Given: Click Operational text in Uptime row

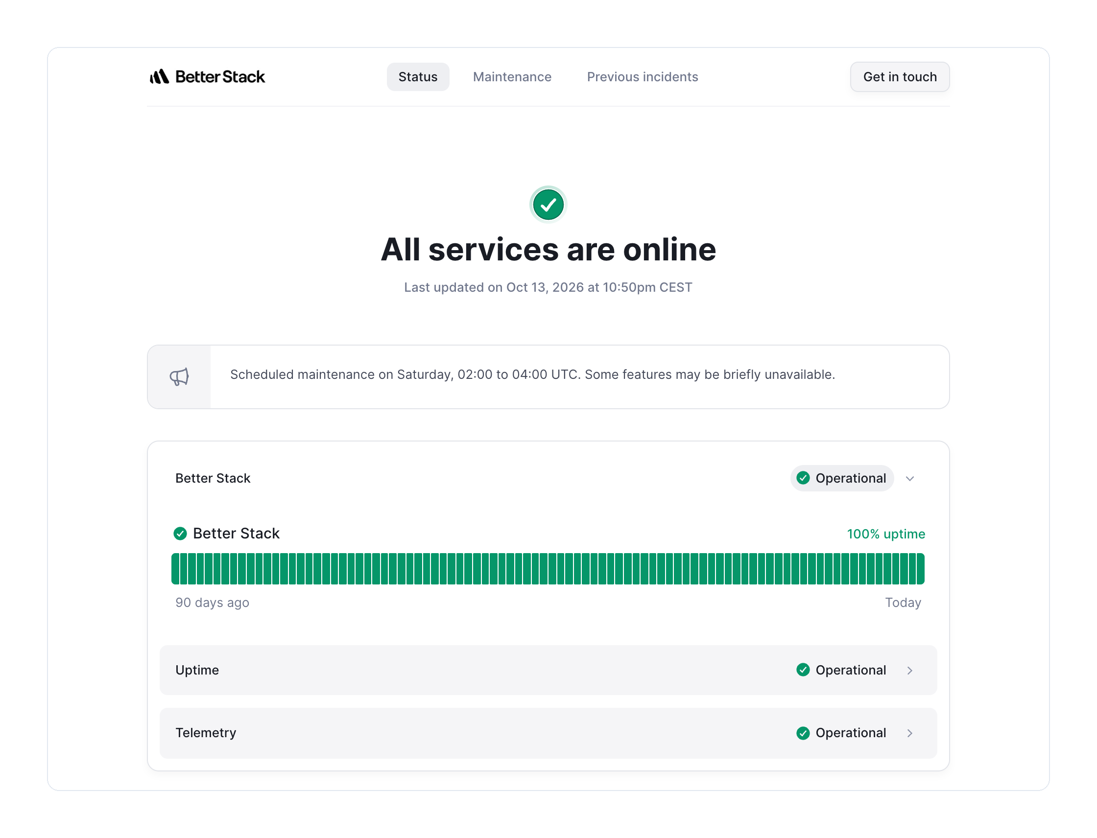Looking at the screenshot, I should 851,670.
